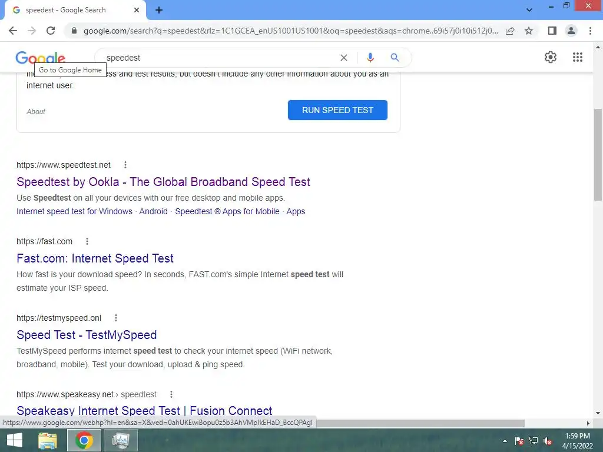Open the Google apps grid icon
Image resolution: width=603 pixels, height=452 pixels.
click(x=577, y=57)
